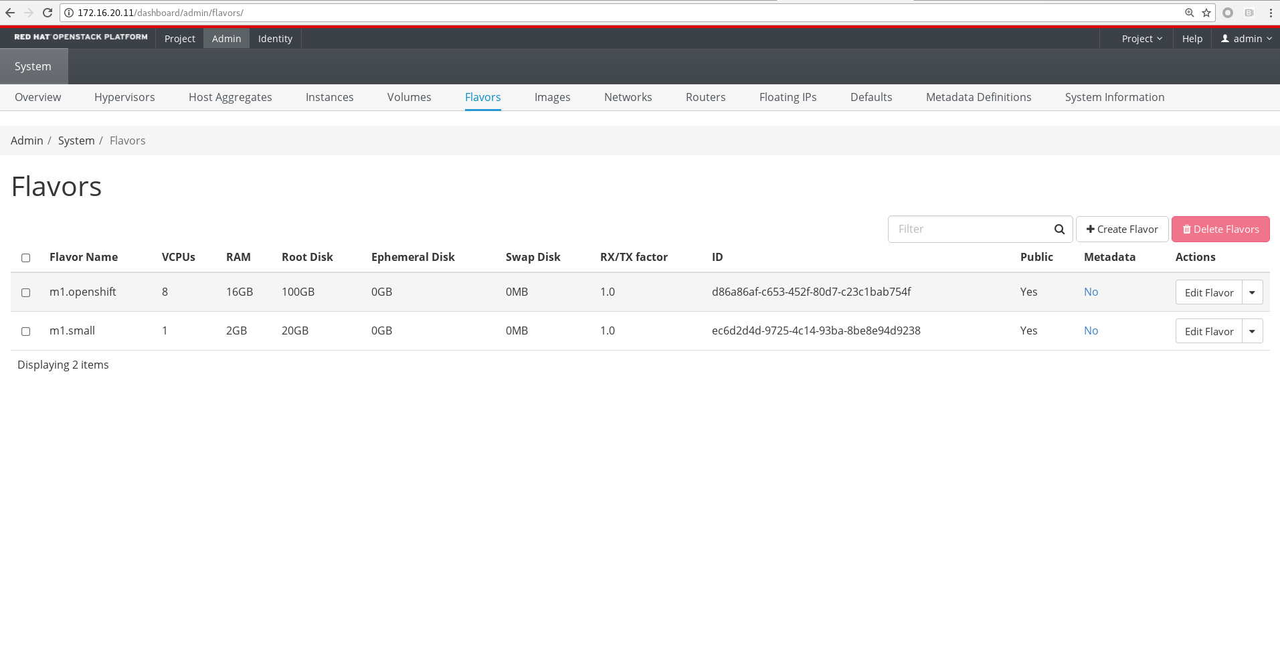Viewport: 1280px width, 659px height.
Task: Click the browser forward arrow
Action: [29, 13]
